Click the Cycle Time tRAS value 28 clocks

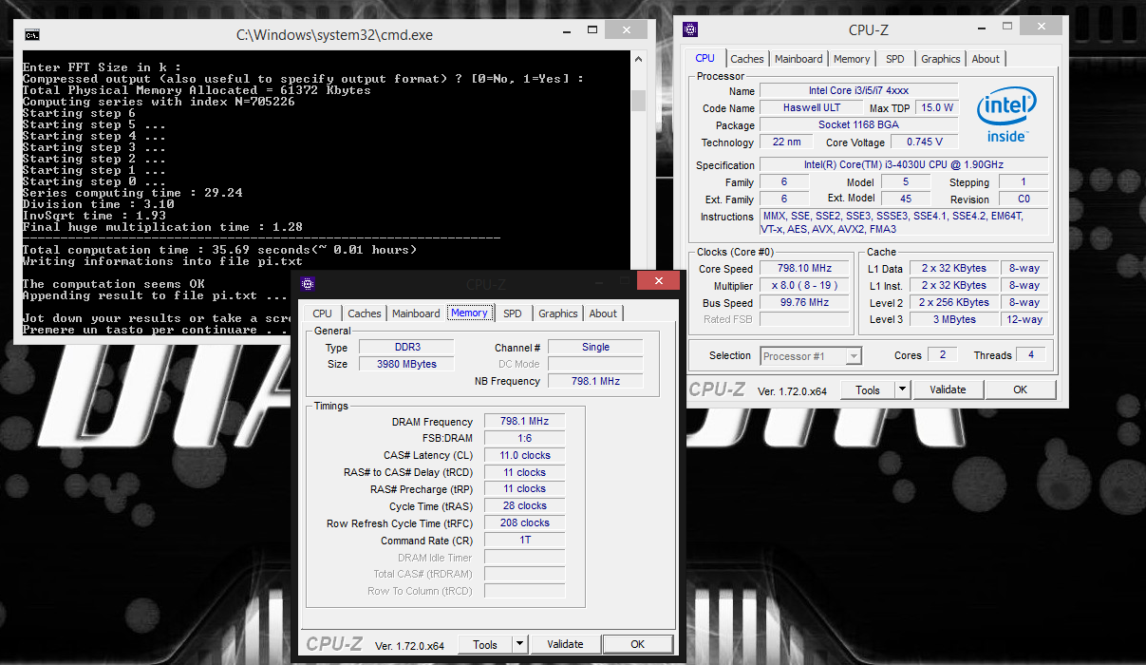click(524, 506)
